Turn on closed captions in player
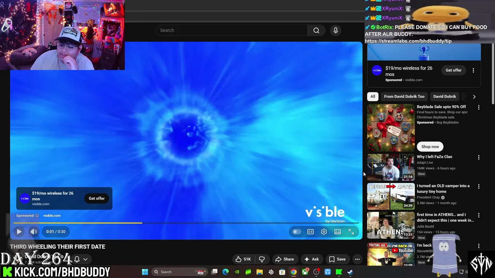Screen dimensions: 495x278 click(311, 232)
